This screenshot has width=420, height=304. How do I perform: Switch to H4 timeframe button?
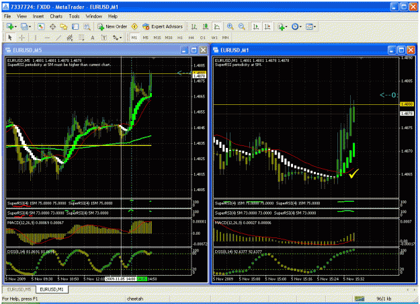pos(191,38)
